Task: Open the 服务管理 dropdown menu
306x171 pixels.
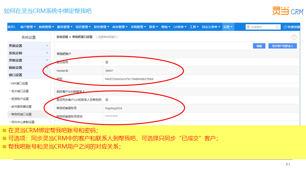Action: 65,27
